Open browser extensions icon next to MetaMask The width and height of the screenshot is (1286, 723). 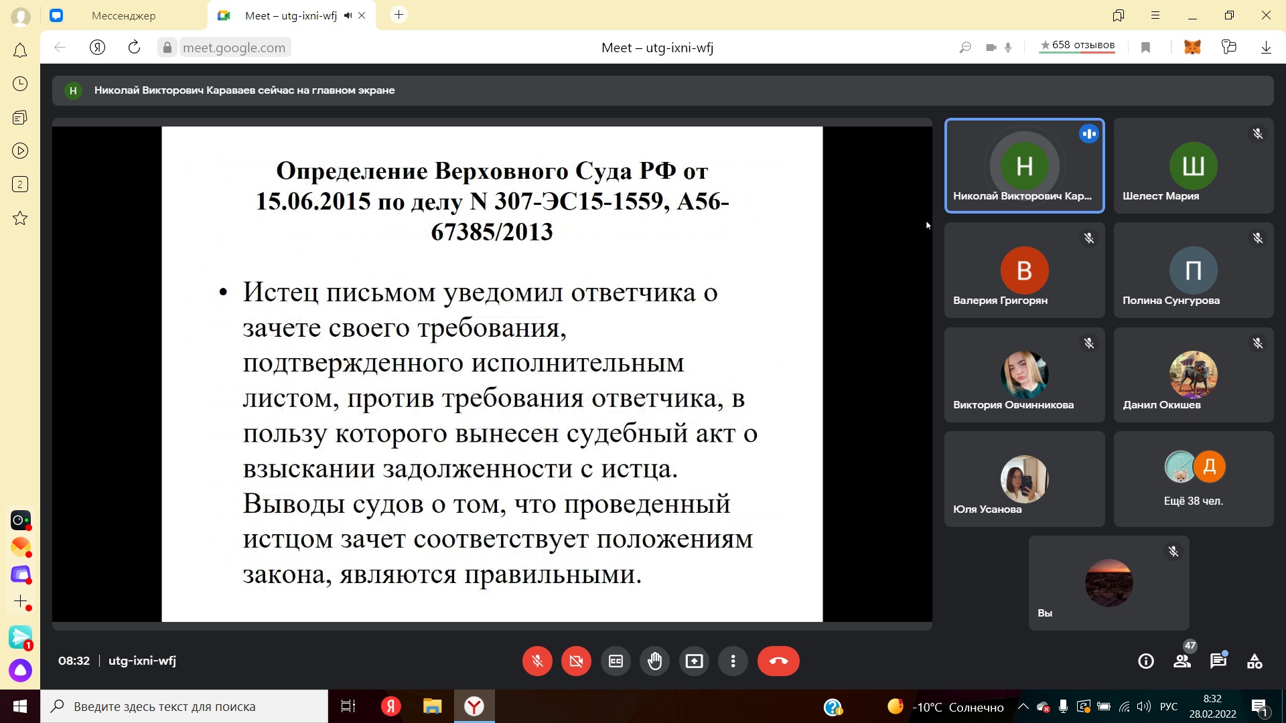(x=1228, y=48)
